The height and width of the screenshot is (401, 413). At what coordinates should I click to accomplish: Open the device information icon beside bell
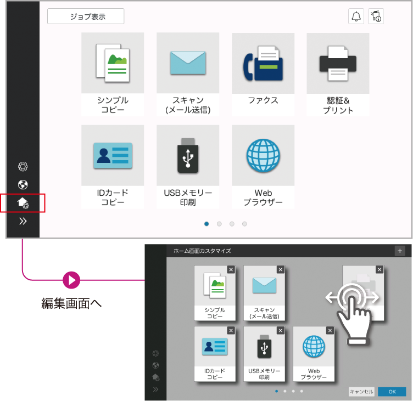click(376, 16)
